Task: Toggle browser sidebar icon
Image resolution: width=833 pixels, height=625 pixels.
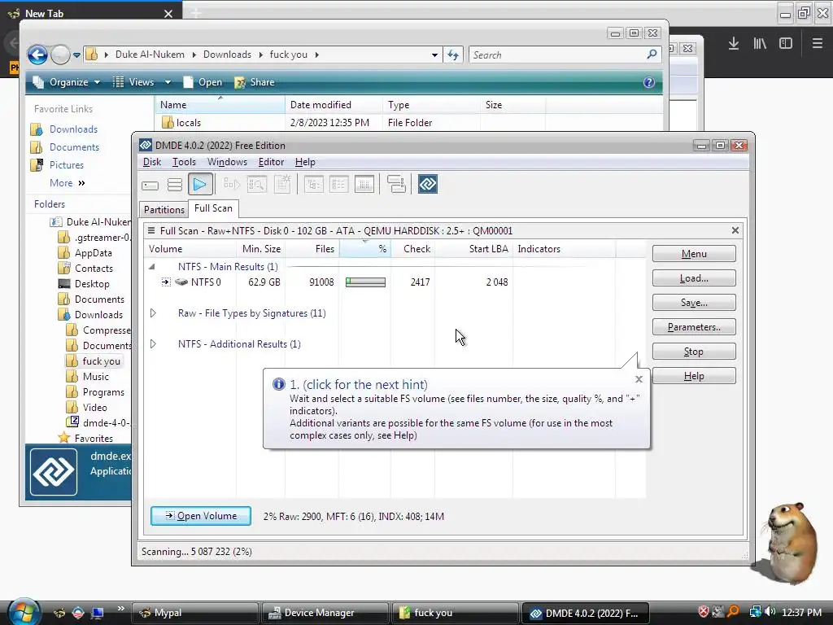Action: [x=786, y=44]
